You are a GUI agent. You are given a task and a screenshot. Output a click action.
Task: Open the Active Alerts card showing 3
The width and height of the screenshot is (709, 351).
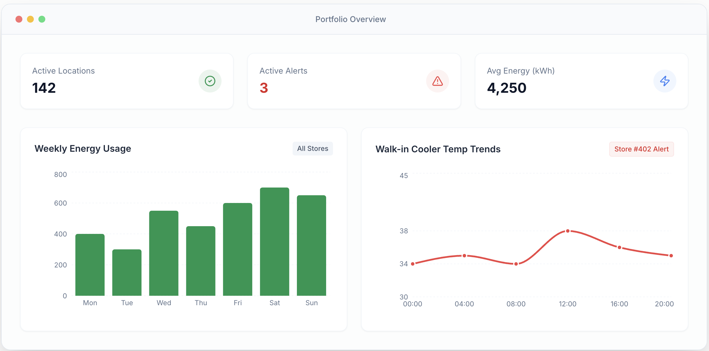pyautogui.click(x=354, y=81)
